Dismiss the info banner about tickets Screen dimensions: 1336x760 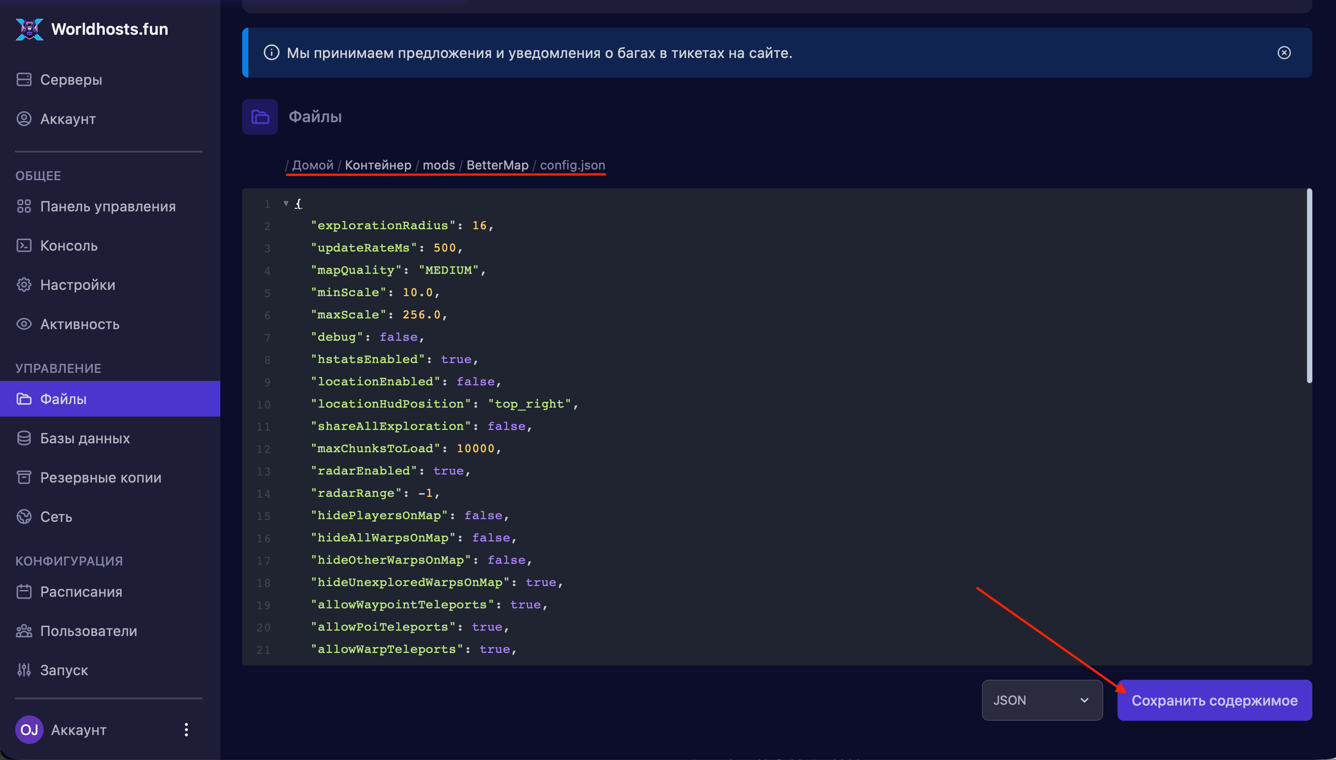click(1284, 53)
